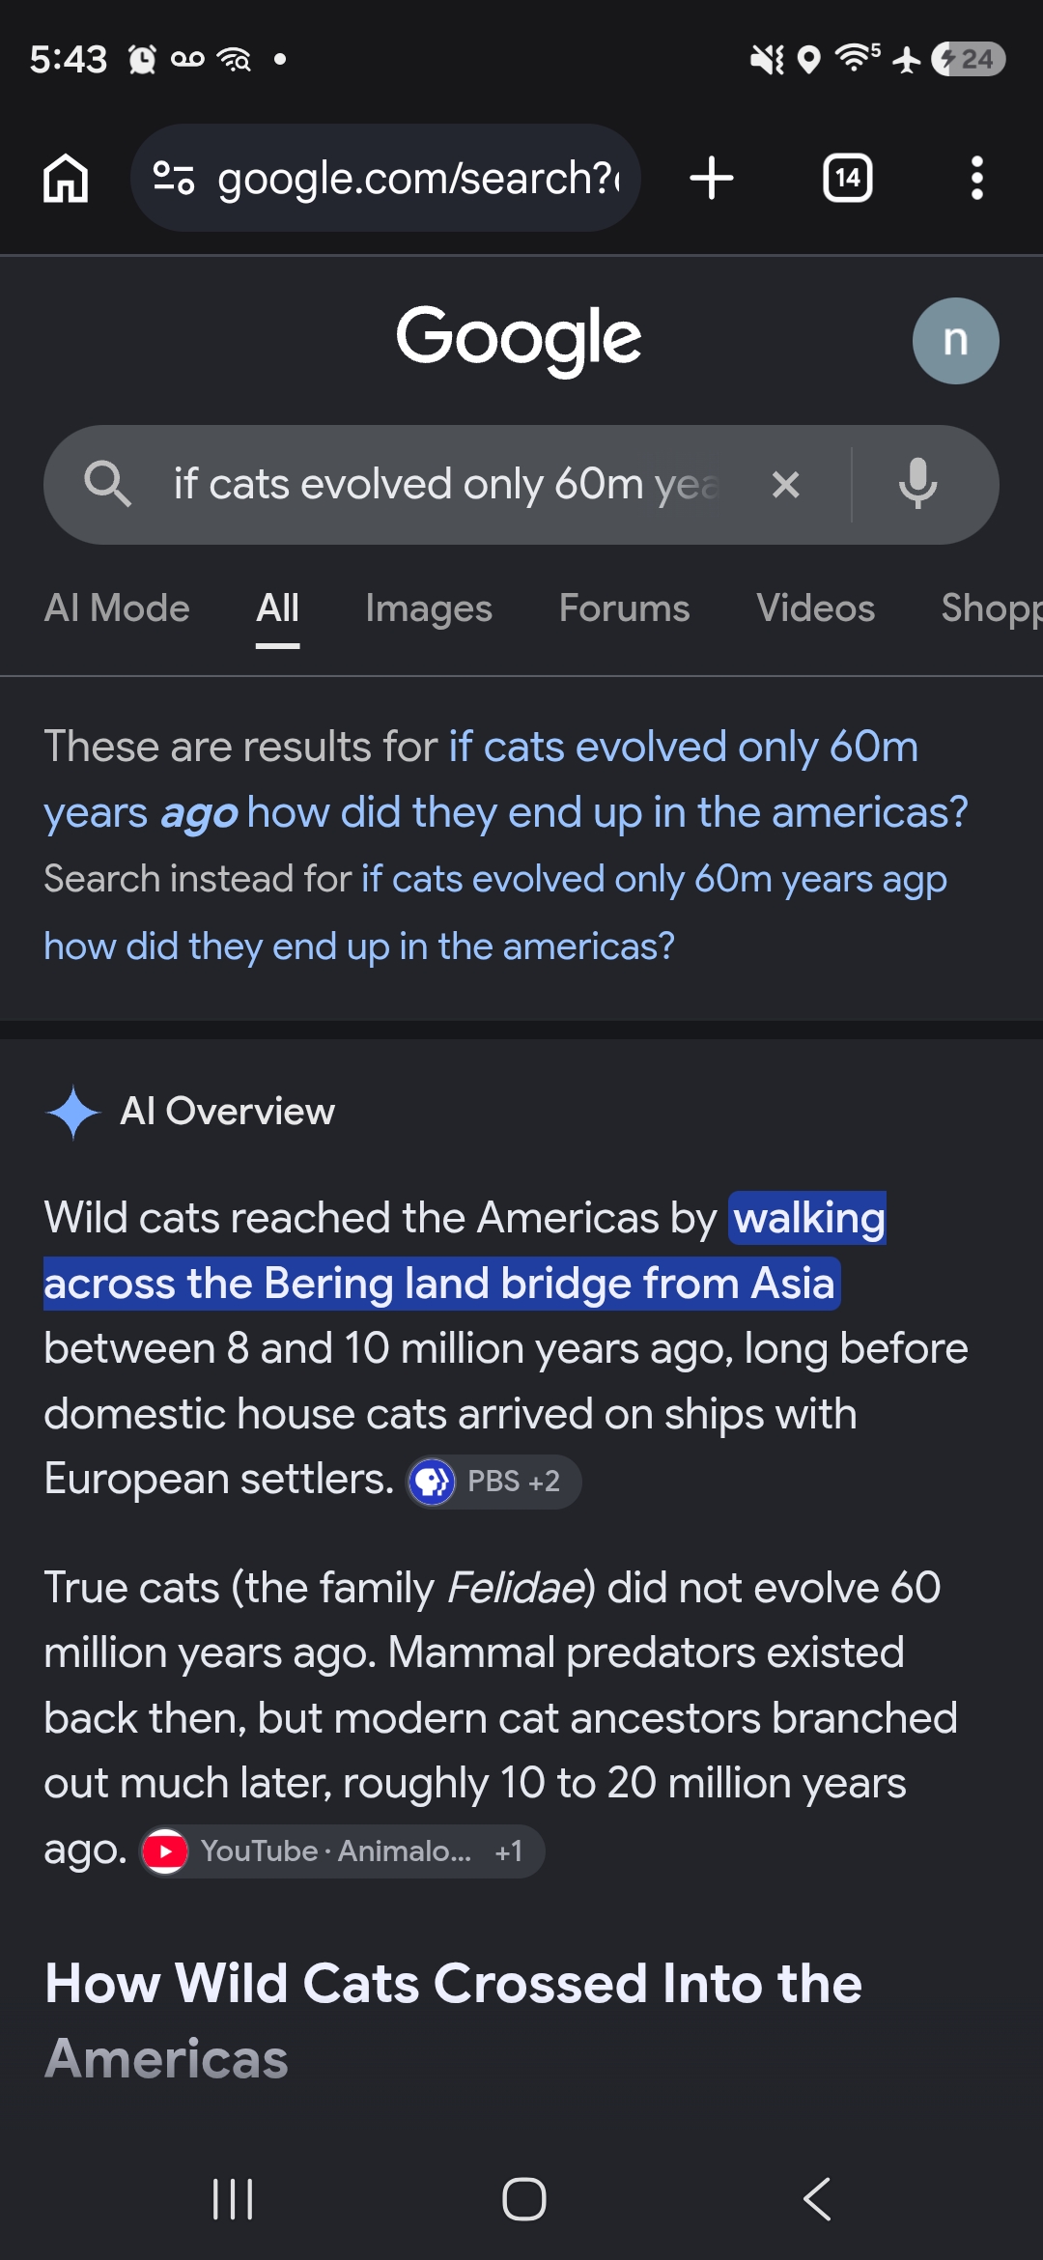
Task: Clear the search query with X
Action: coord(786,485)
